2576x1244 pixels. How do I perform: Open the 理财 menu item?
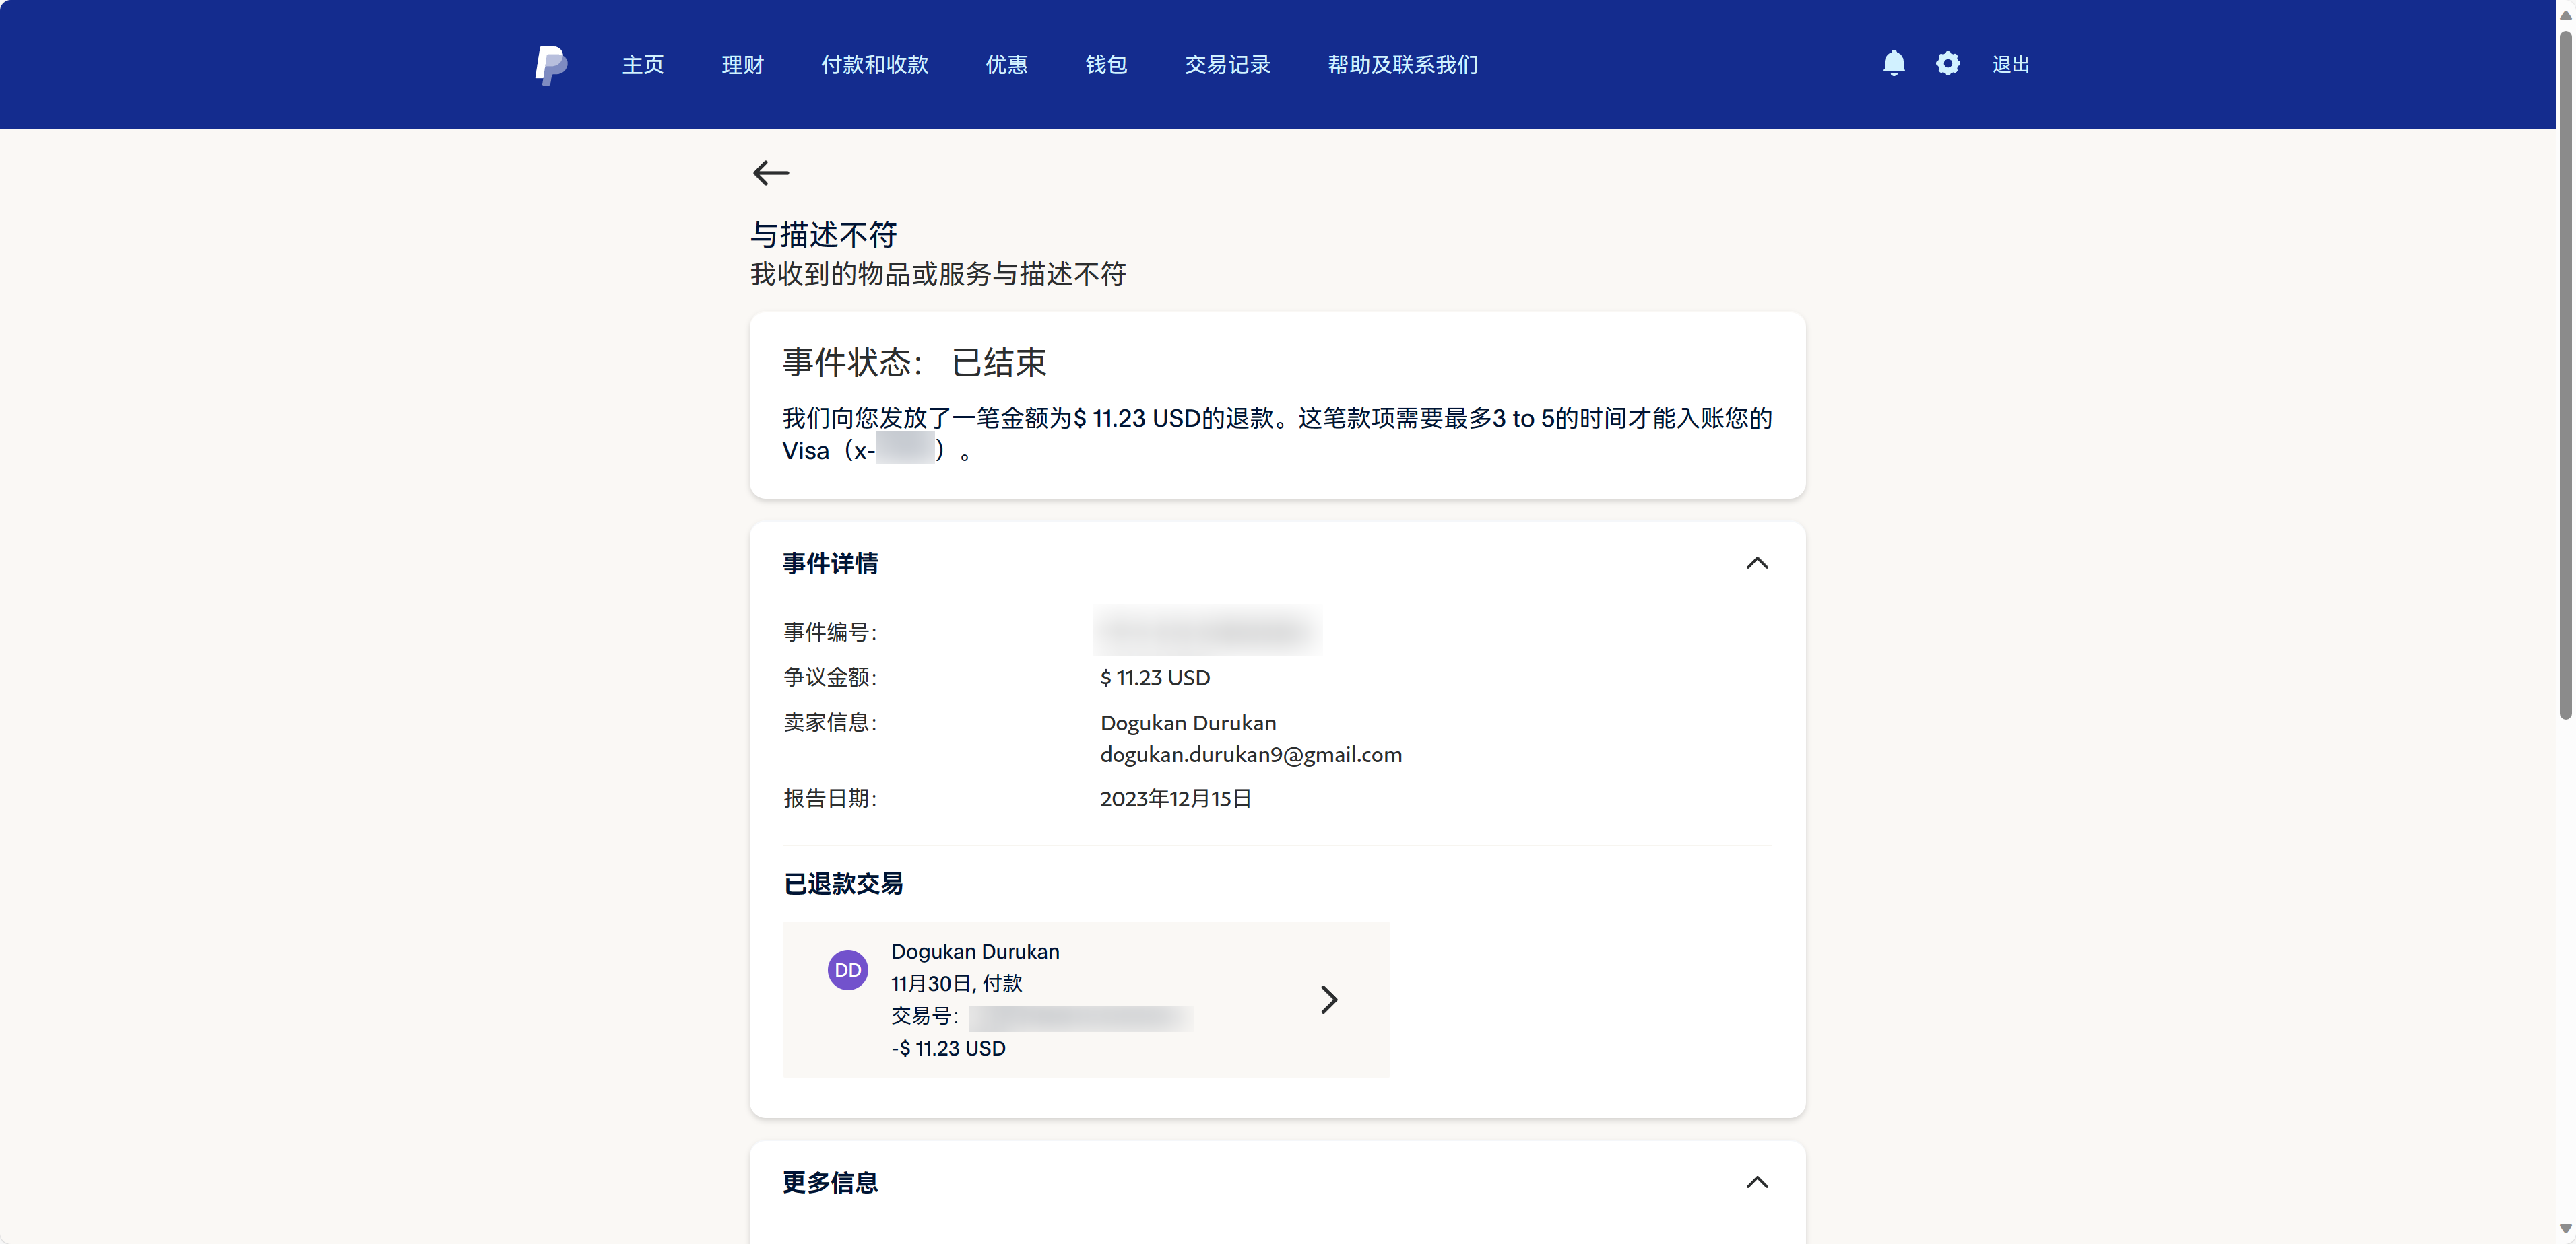742,65
